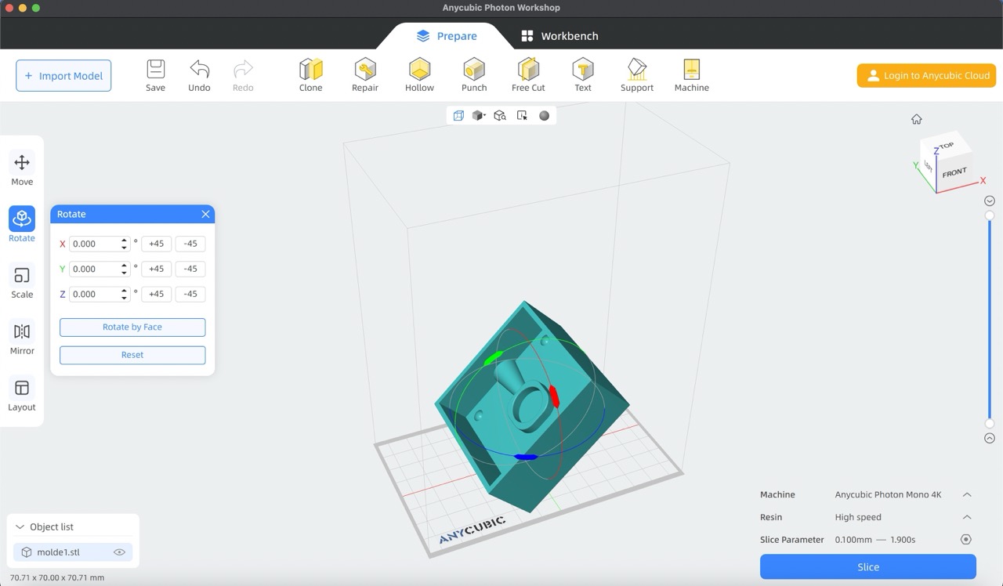
Task: Rotate Y axis by +45 degrees
Action: coord(156,269)
